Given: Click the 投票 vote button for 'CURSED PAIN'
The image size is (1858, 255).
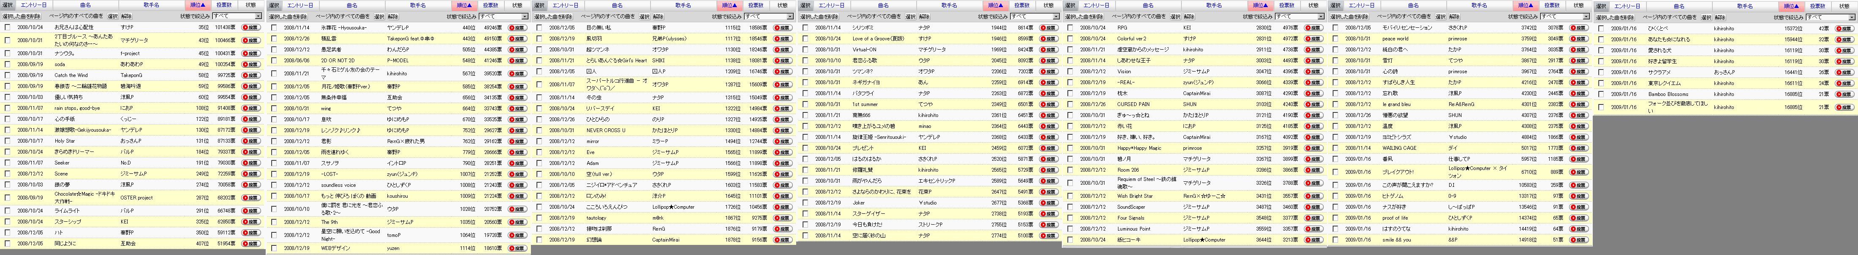Looking at the screenshot, I should click(1314, 105).
